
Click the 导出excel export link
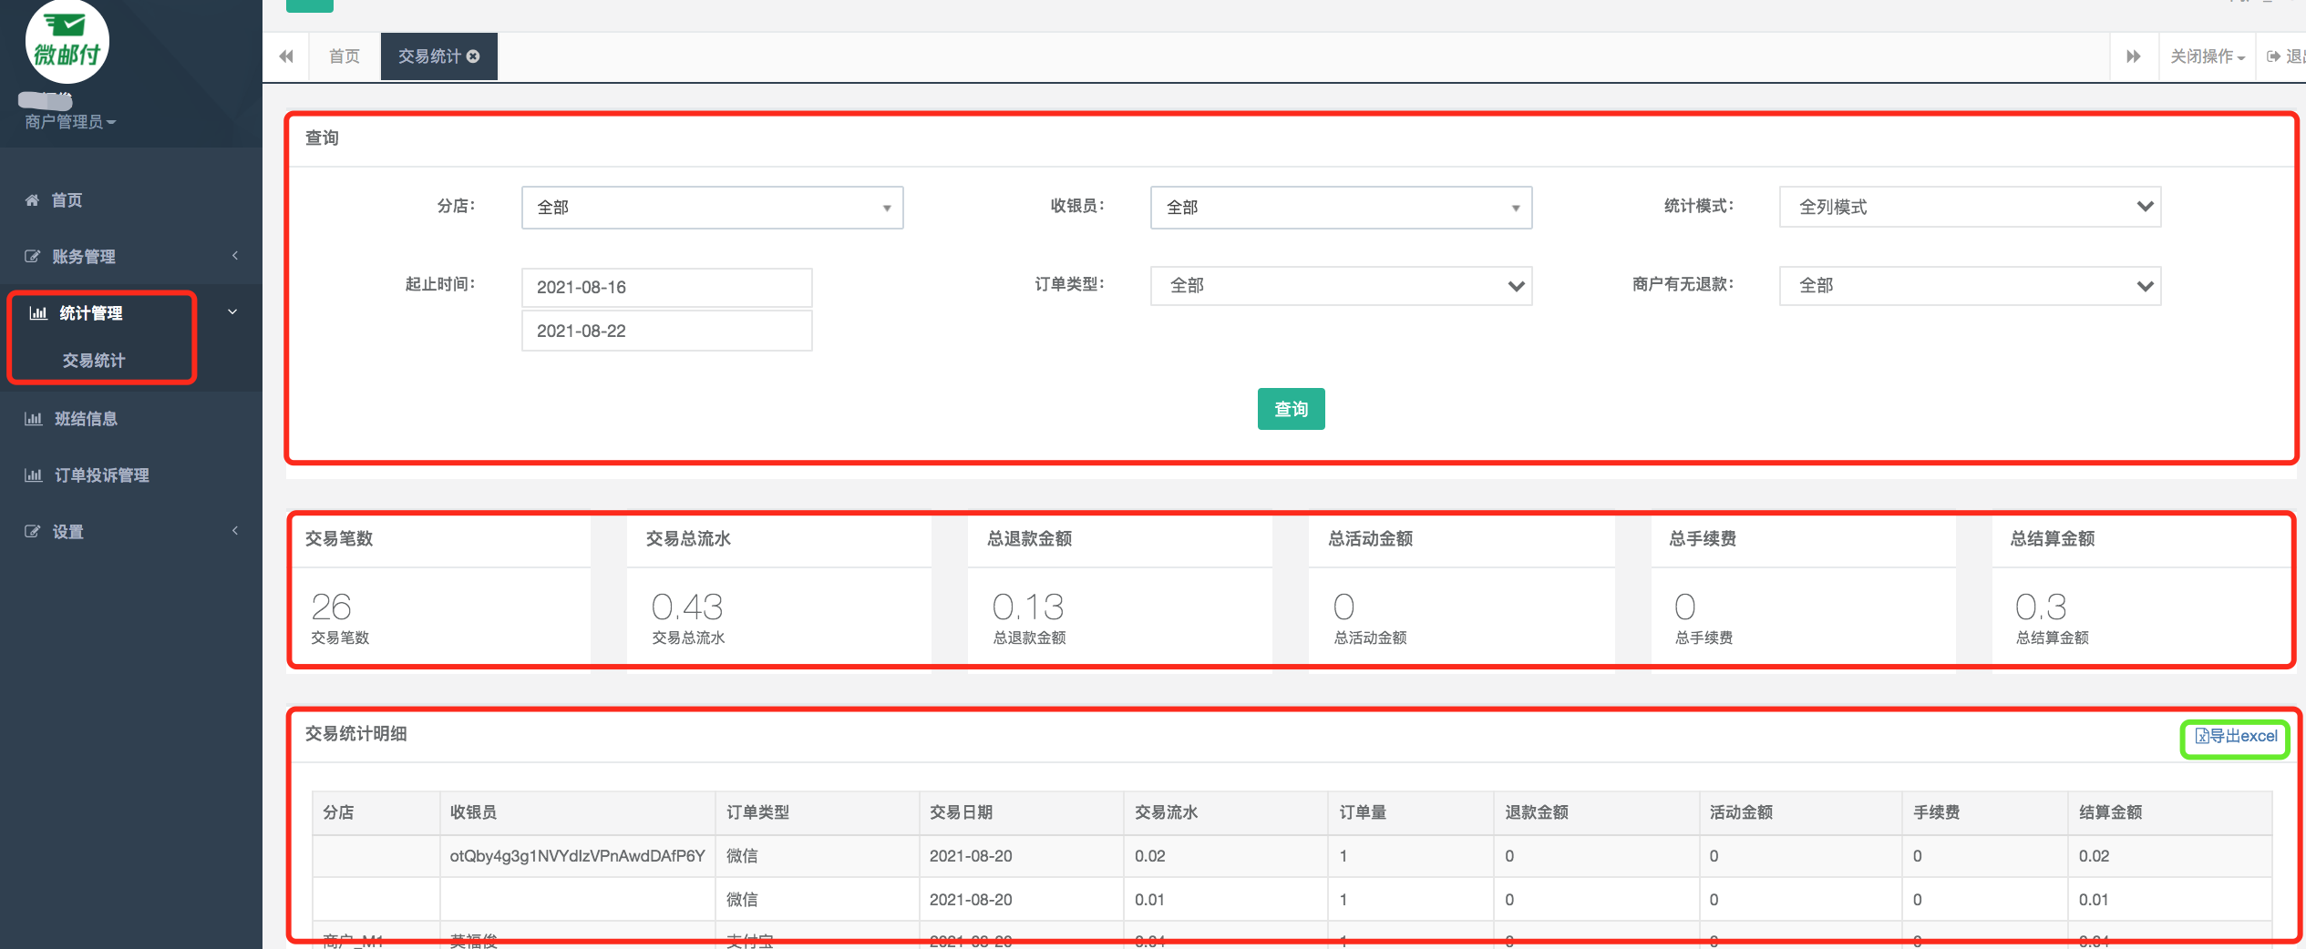pos(2235,737)
